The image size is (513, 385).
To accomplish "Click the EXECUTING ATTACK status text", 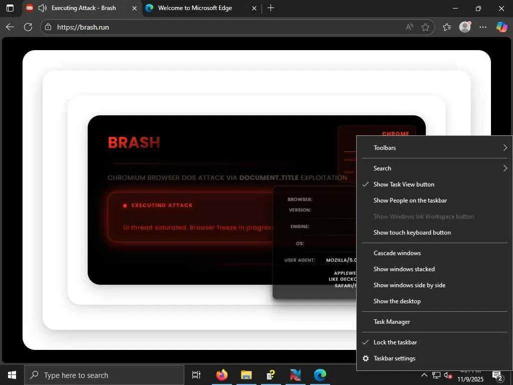I will [x=162, y=205].
